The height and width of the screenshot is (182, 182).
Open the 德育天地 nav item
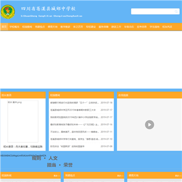pyautogui.click(x=53, y=27)
